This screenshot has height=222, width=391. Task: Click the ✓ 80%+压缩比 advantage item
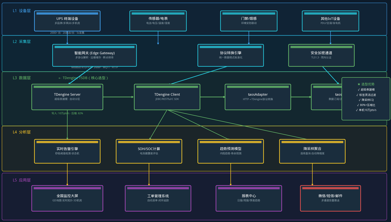[366, 105]
